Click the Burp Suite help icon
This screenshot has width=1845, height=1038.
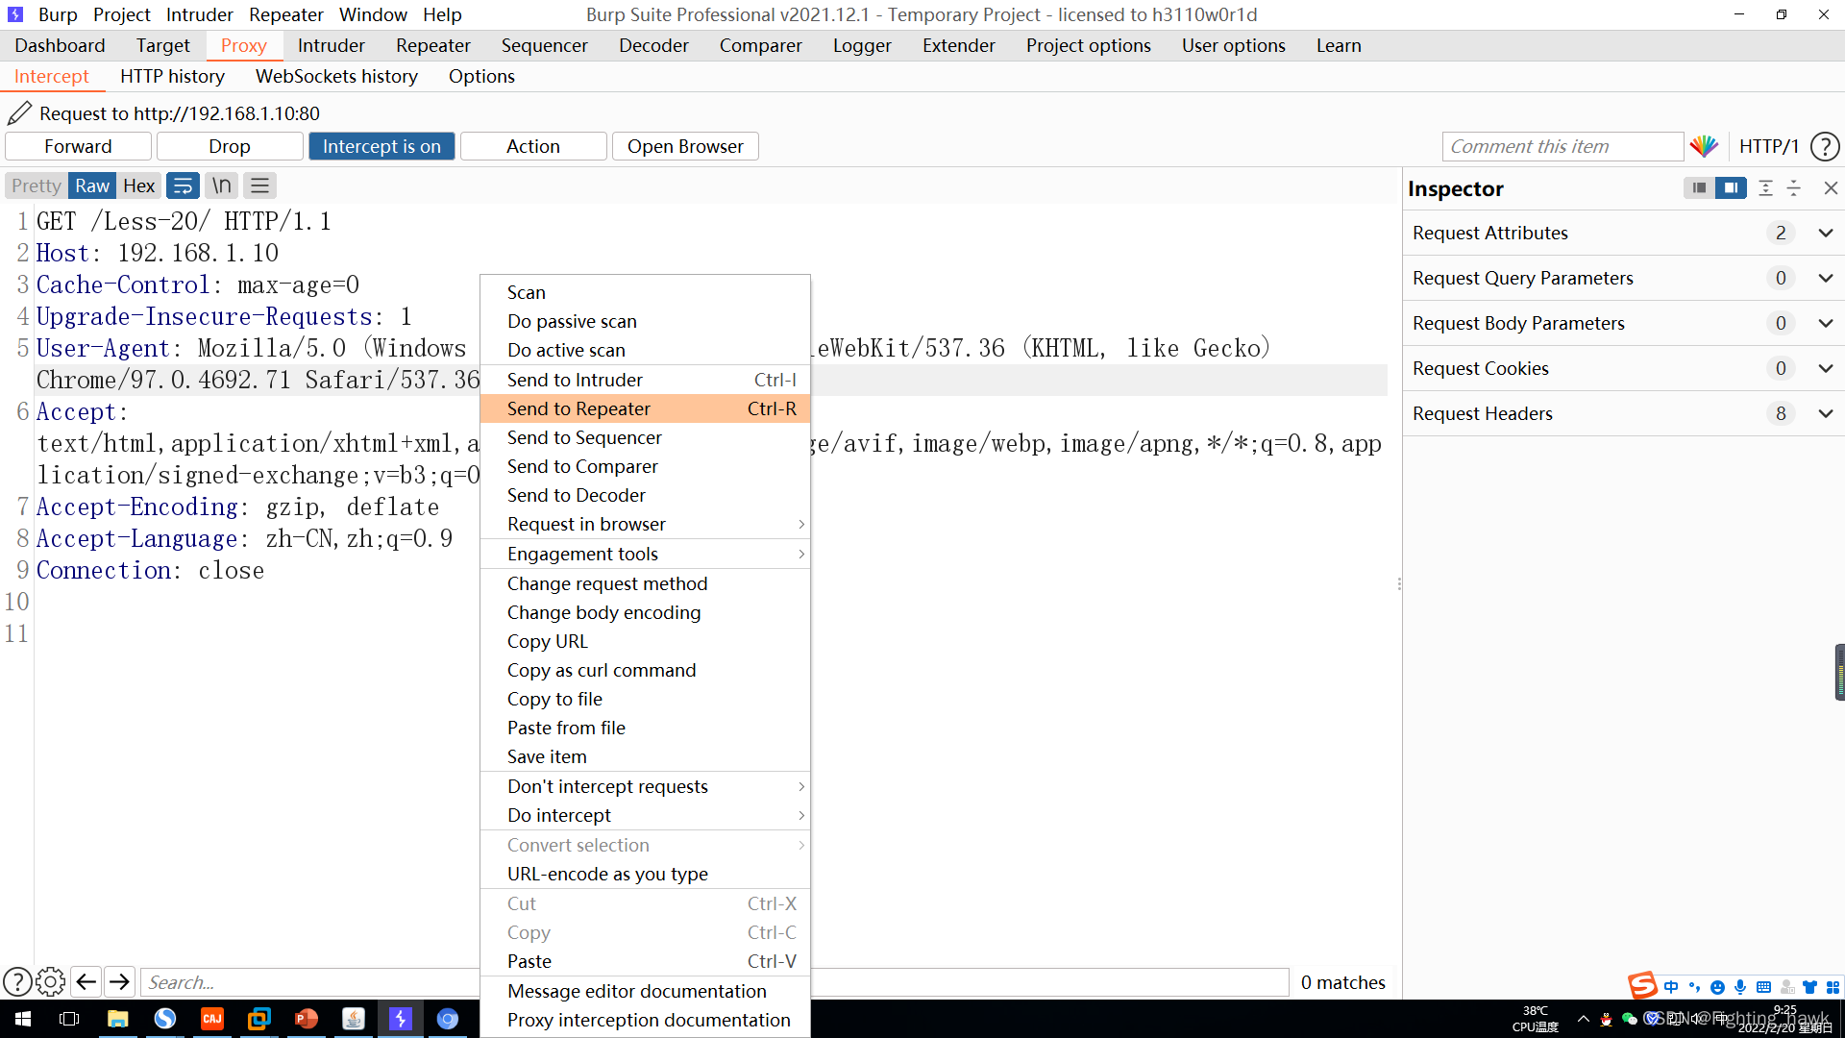point(1826,146)
